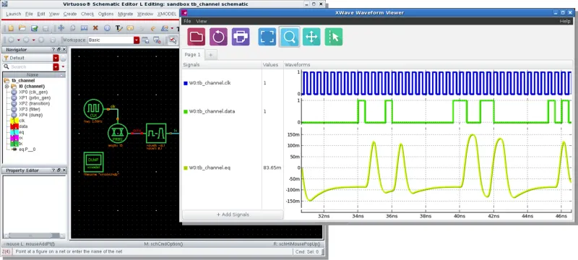Click the save workspace icon beside Workspace dropdown
Screen dimensions: 578x260
coord(145,40)
